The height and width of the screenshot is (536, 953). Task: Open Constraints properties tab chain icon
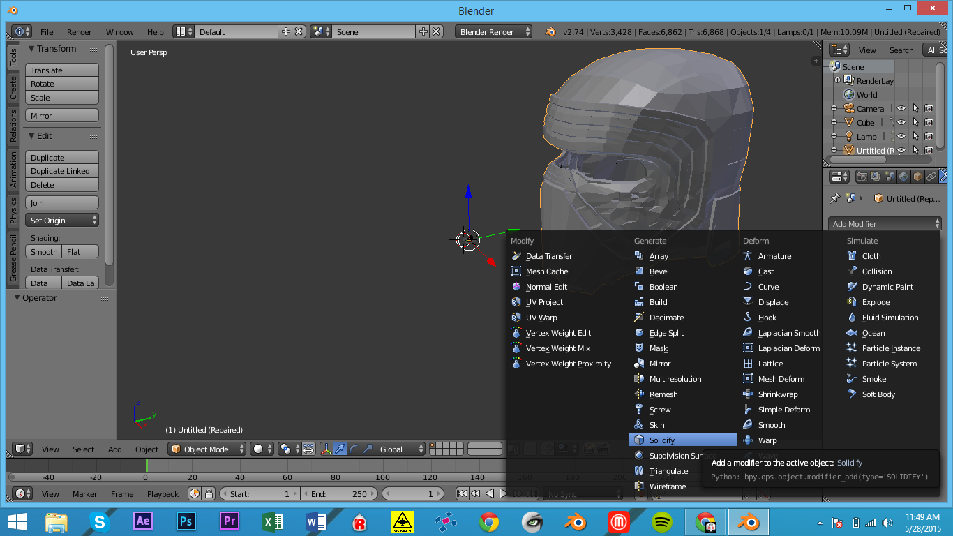pos(931,177)
